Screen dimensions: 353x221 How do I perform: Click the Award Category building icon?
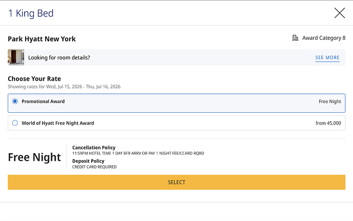coord(295,38)
